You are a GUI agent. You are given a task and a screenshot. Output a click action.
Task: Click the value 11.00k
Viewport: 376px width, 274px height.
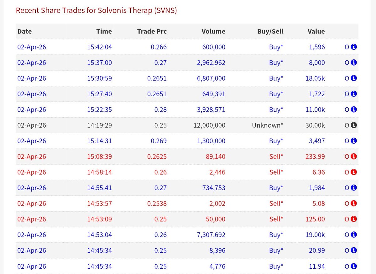tap(315, 109)
